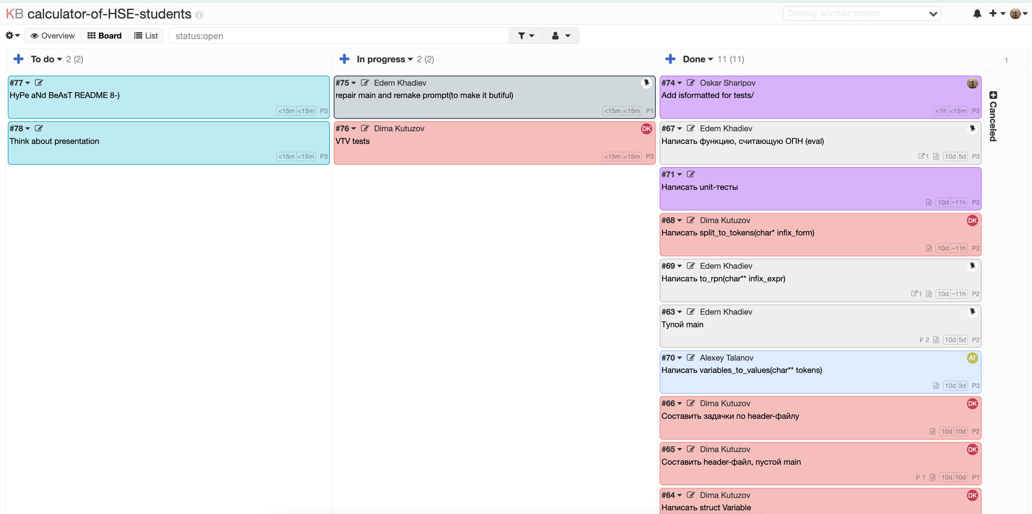This screenshot has width=1032, height=514.
Task: Edit task #78 via pencil icon
Action: [x=39, y=128]
